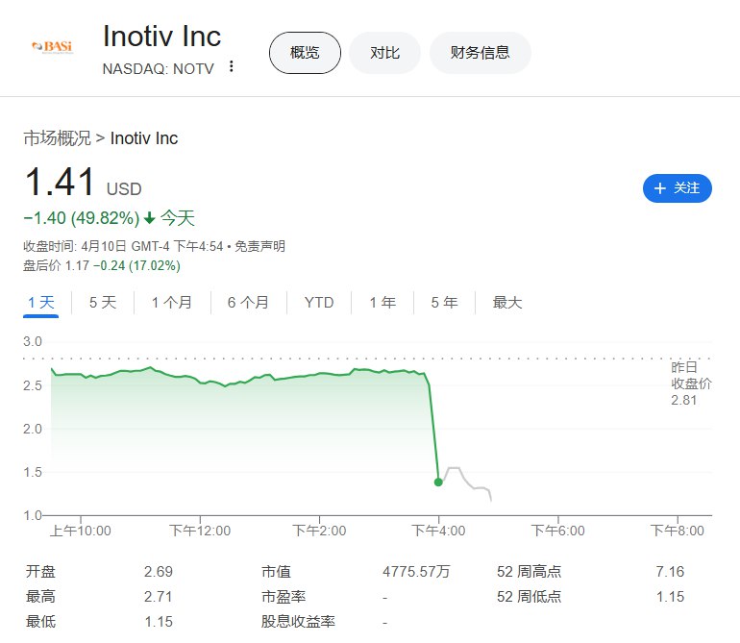Select the 5 年 chart range
Viewport: 740px width, 643px height.
444,303
